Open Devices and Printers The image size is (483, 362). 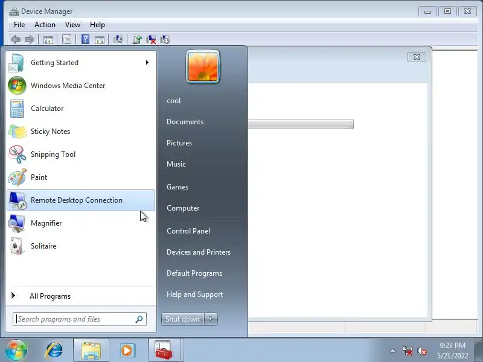tap(199, 252)
